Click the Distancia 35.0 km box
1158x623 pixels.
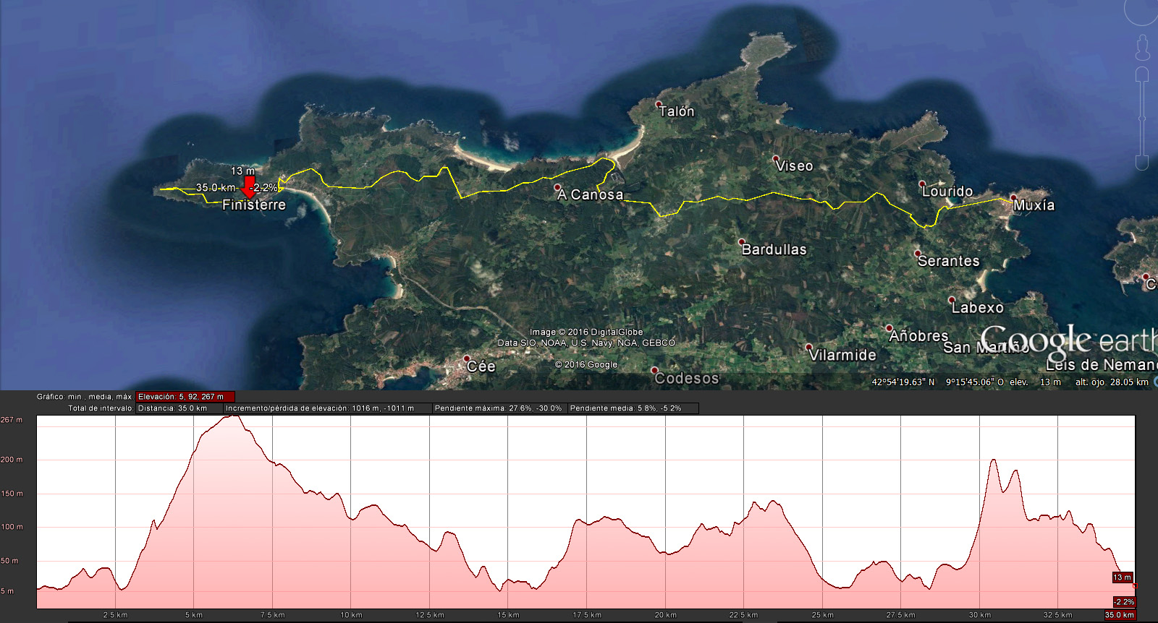[x=172, y=408]
